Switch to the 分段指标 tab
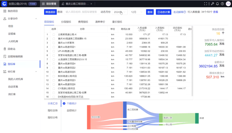This screenshot has width=232, height=133. click(66, 22)
